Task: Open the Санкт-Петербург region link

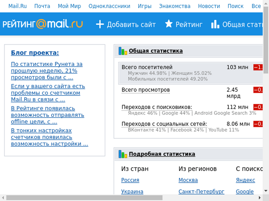Action: click(201, 192)
